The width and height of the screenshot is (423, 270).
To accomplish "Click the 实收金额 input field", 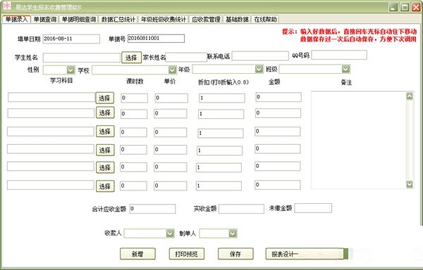I will 241,209.
